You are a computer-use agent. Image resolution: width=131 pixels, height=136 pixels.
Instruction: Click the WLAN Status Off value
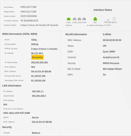(x=104, y=46)
